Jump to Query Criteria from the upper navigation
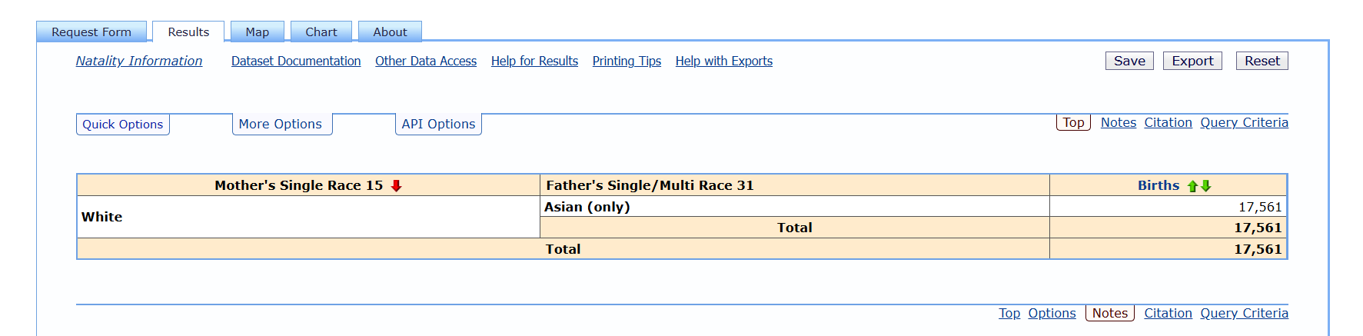The width and height of the screenshot is (1363, 336). click(x=1244, y=122)
